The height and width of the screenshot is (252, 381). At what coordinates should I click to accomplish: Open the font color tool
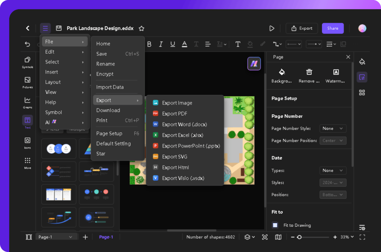pyautogui.click(x=184, y=44)
